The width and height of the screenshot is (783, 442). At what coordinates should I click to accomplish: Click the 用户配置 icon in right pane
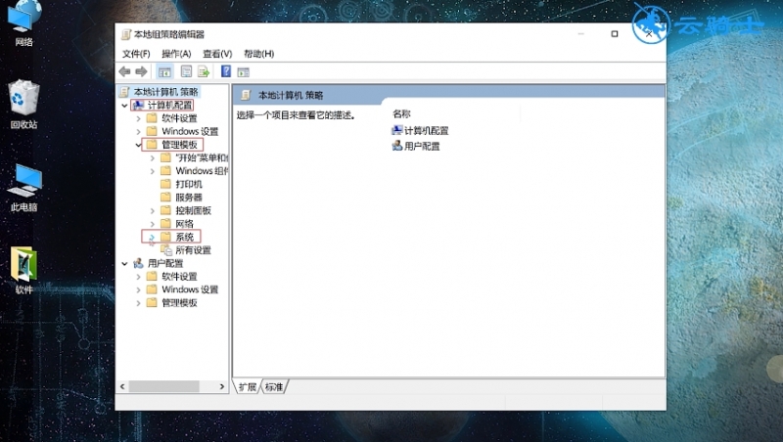[397, 146]
